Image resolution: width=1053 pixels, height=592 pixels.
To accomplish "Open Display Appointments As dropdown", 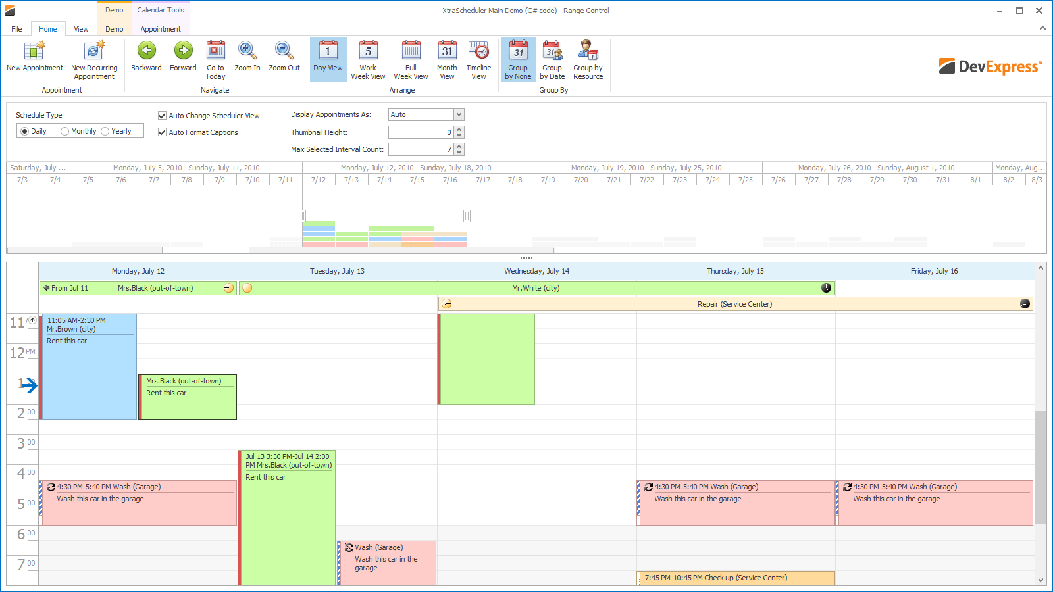I will click(x=459, y=114).
